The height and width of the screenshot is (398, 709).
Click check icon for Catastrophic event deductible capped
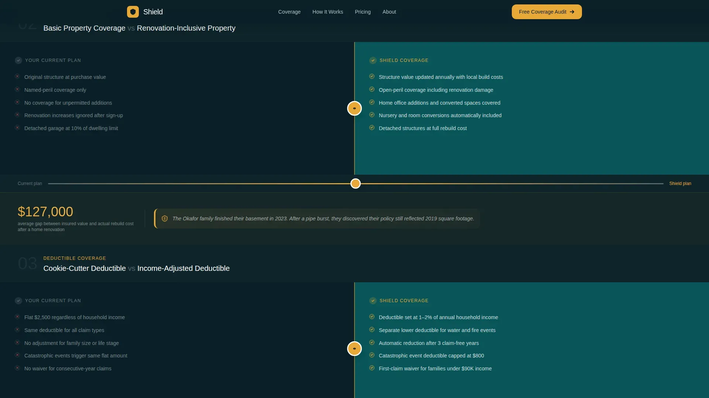click(x=372, y=355)
